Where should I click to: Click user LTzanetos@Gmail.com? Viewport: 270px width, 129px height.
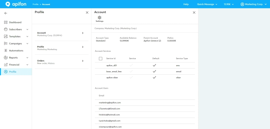tap(109, 109)
